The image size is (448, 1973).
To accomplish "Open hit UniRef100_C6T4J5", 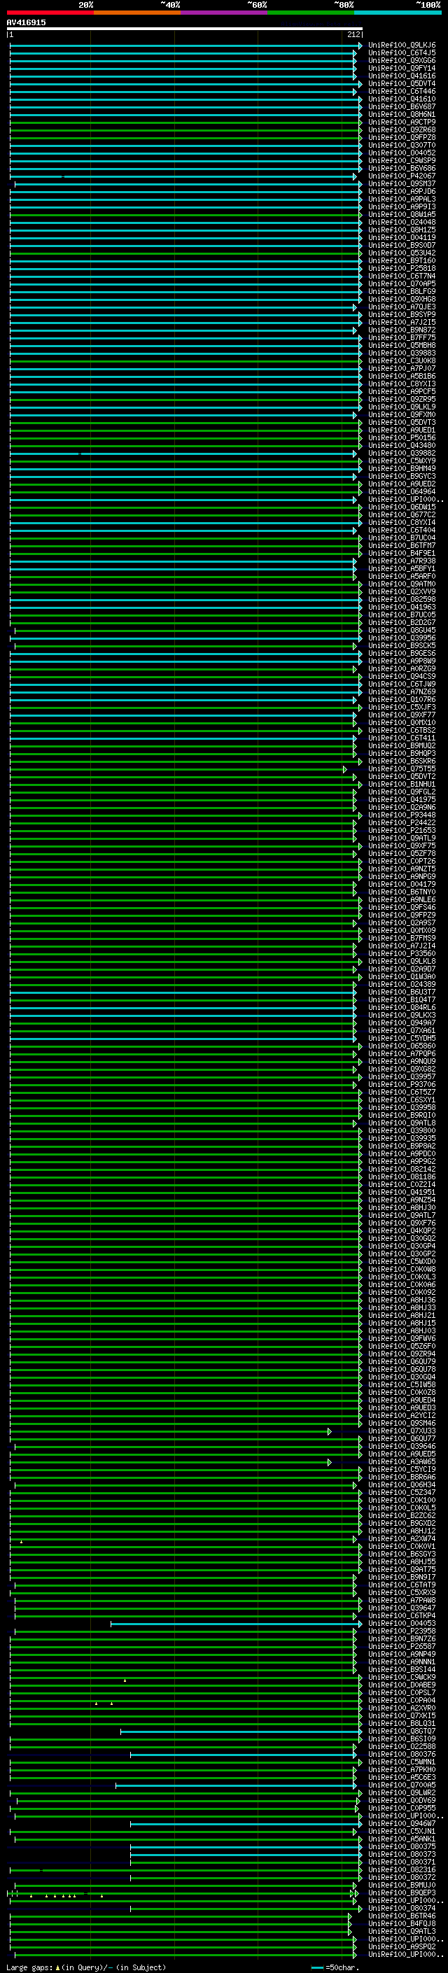I will click(x=401, y=53).
